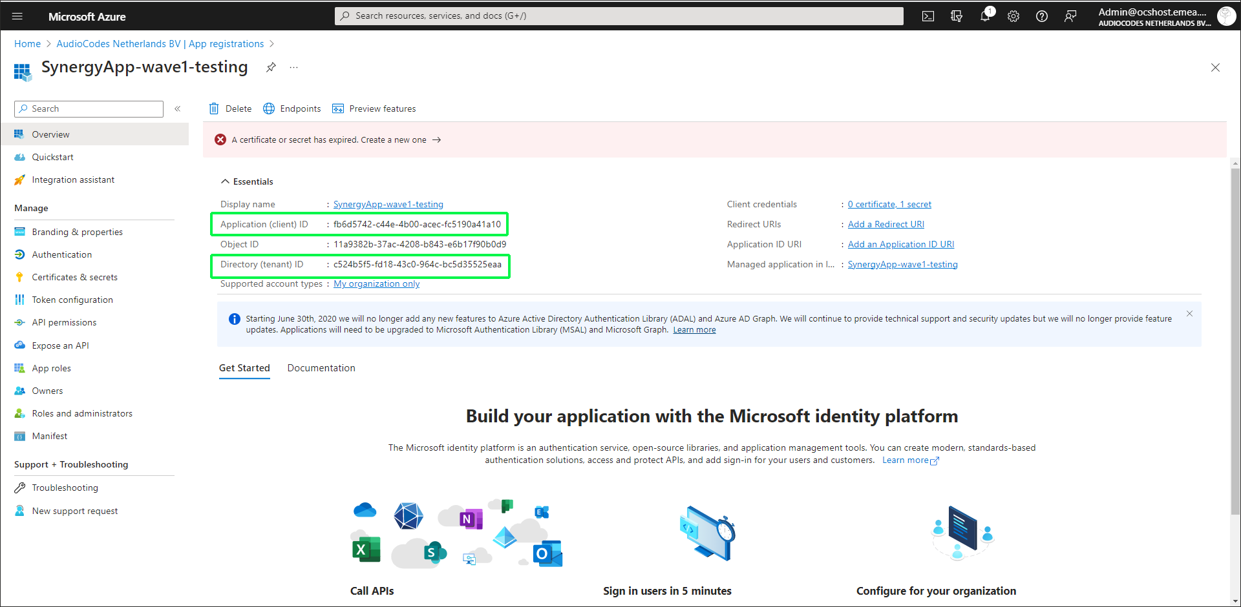Viewport: 1241px width, 607px height.
Task: Open the Feedback icon in top bar
Action: 1070,16
